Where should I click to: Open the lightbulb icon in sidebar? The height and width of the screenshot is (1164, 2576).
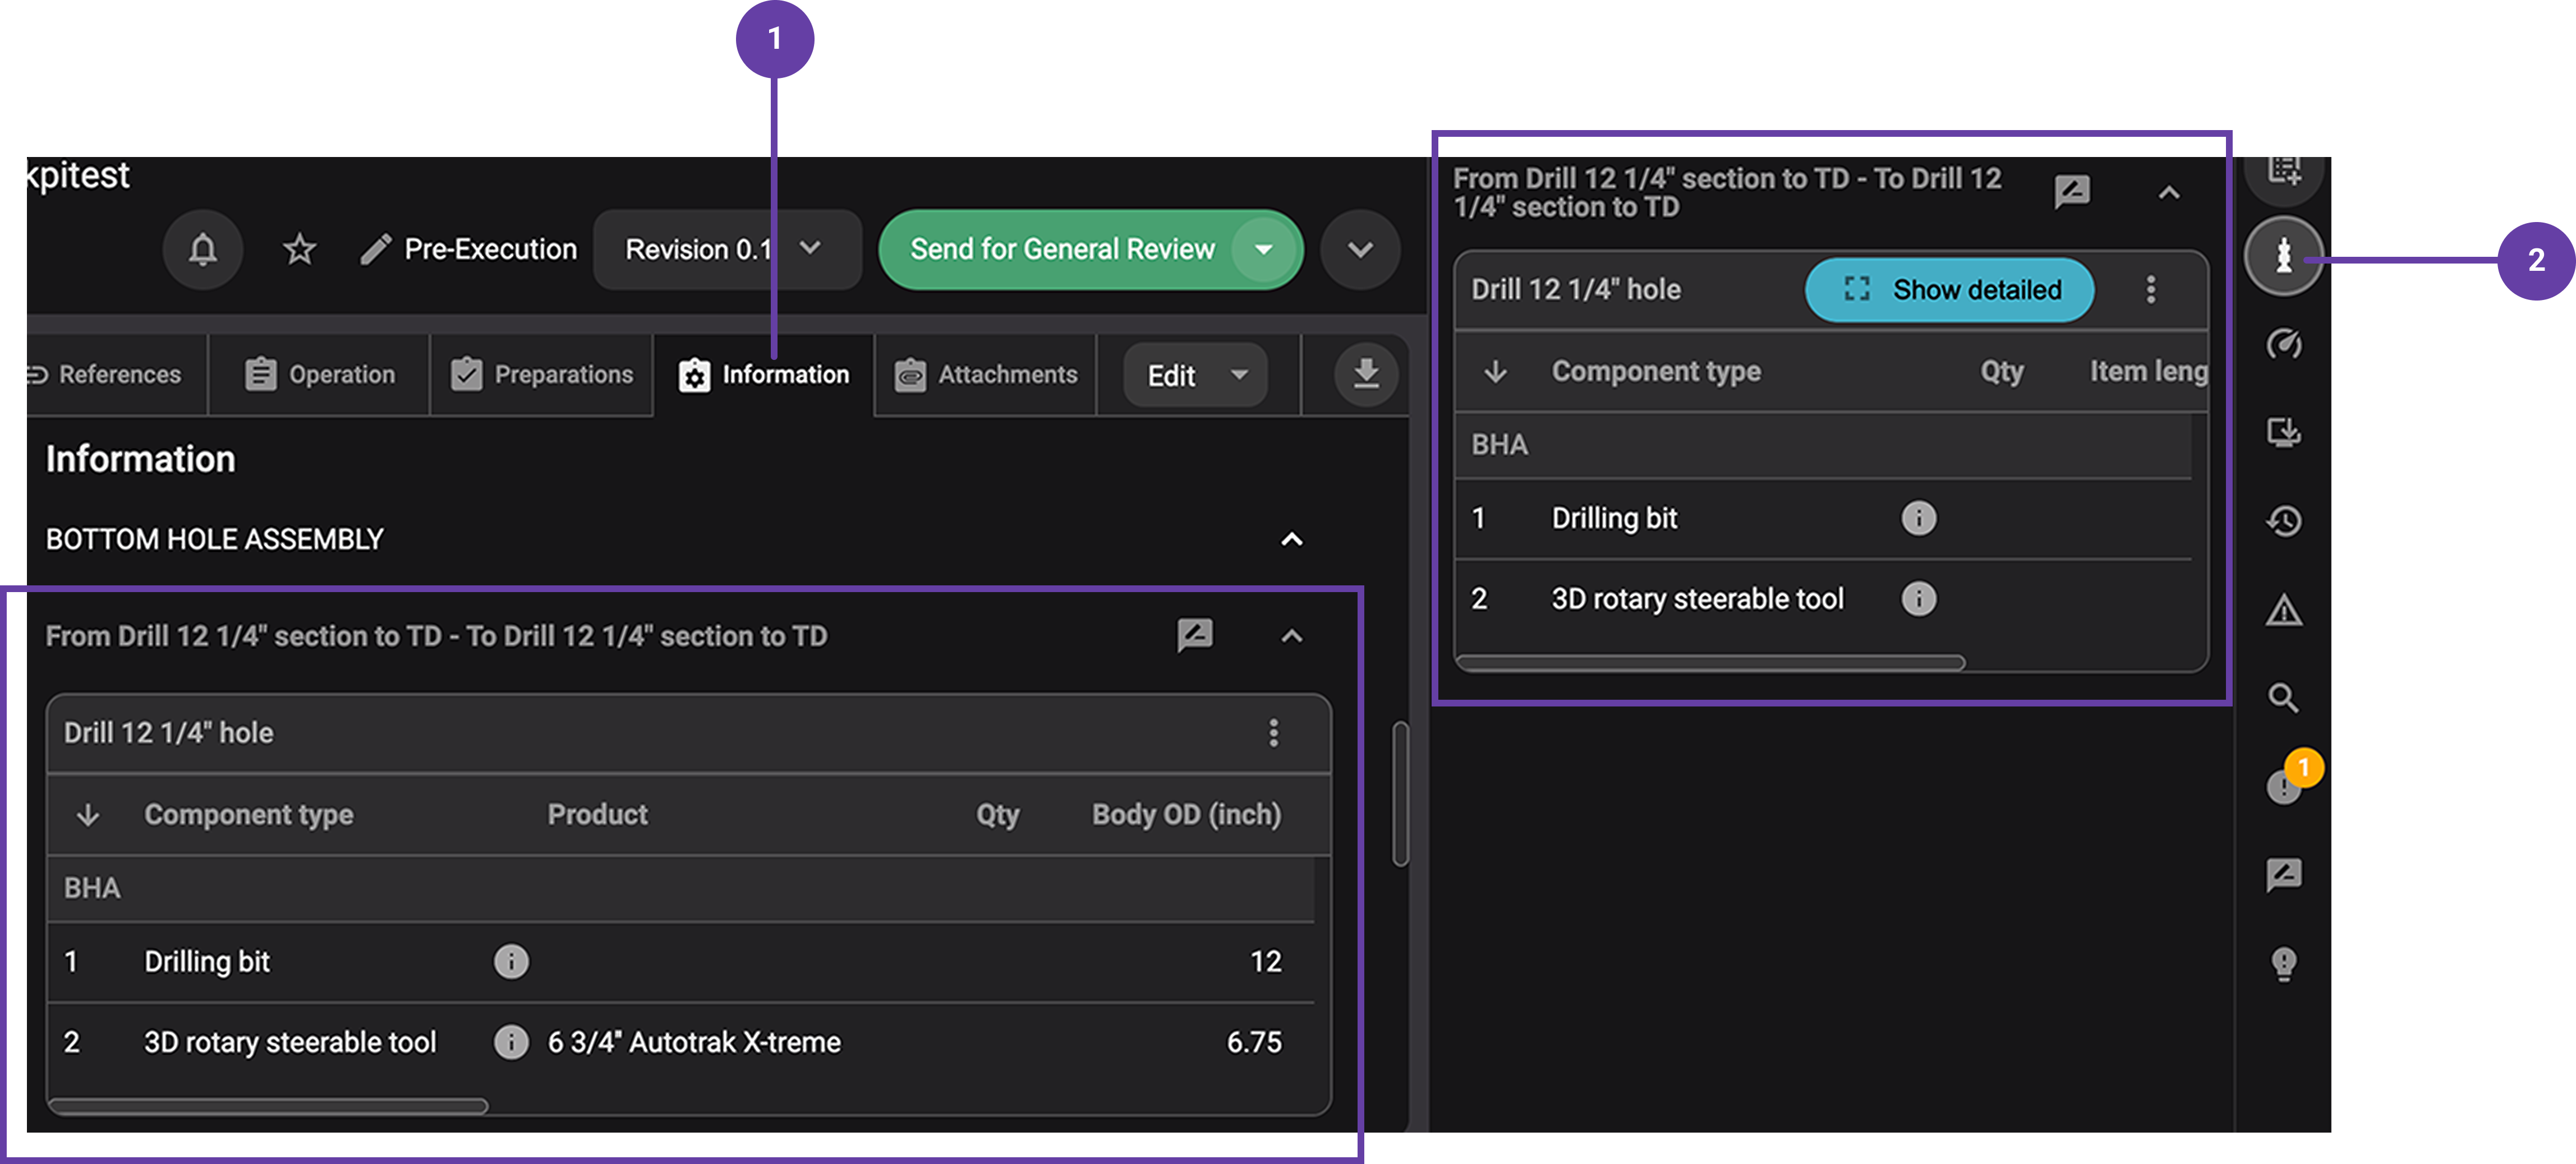(2283, 963)
